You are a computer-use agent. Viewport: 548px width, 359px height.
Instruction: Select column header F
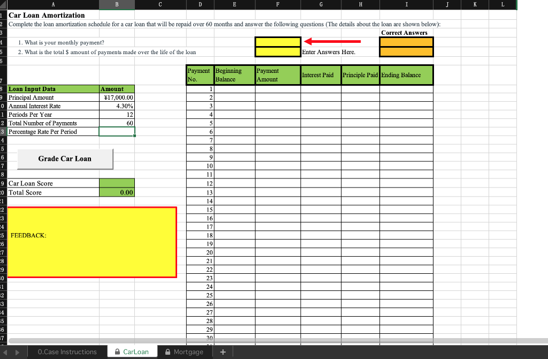[278, 4]
